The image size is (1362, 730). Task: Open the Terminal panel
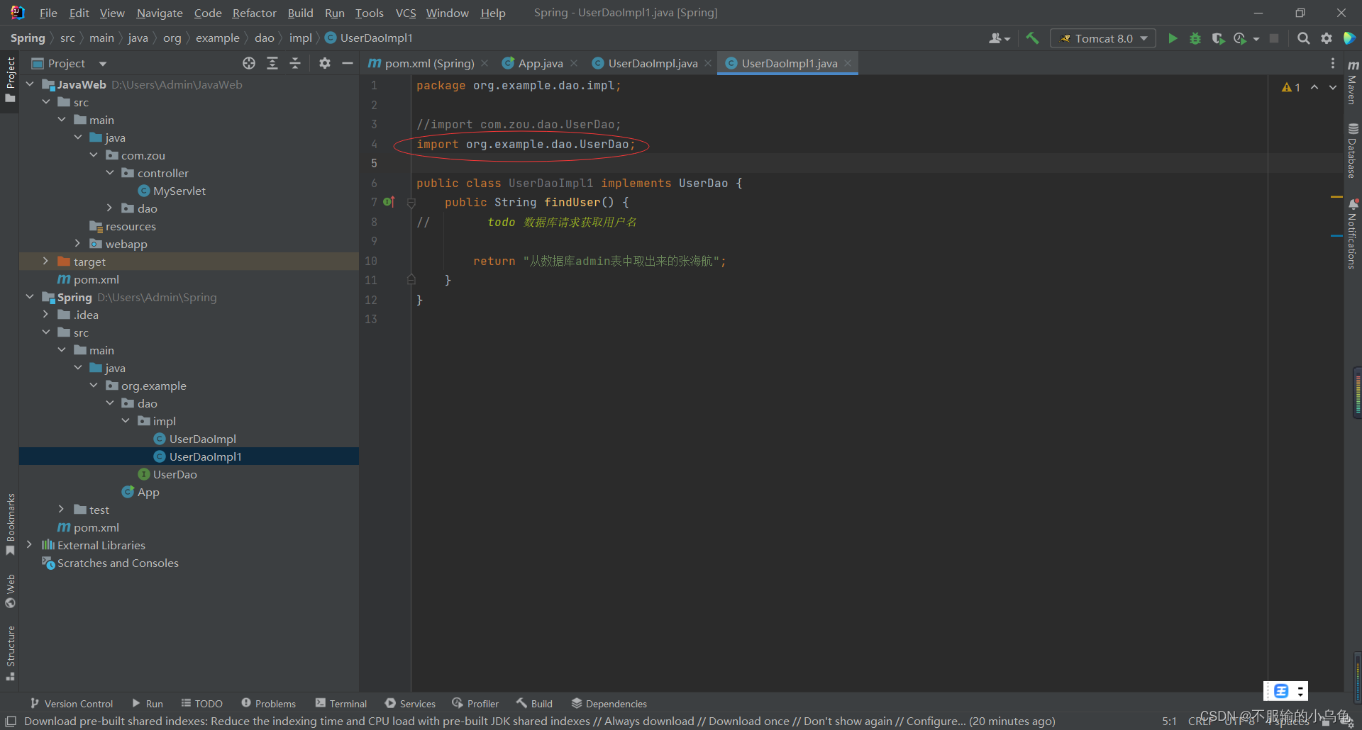341,704
